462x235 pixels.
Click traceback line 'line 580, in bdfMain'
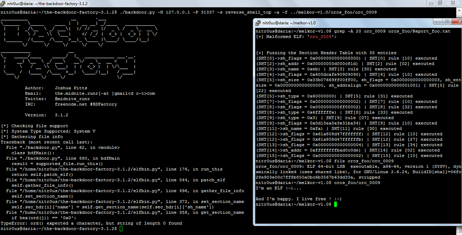63,158
